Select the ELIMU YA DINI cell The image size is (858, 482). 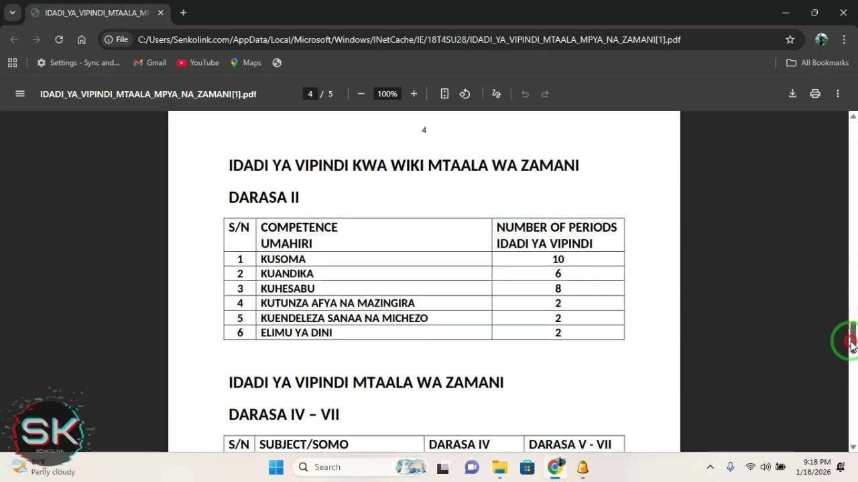(373, 333)
